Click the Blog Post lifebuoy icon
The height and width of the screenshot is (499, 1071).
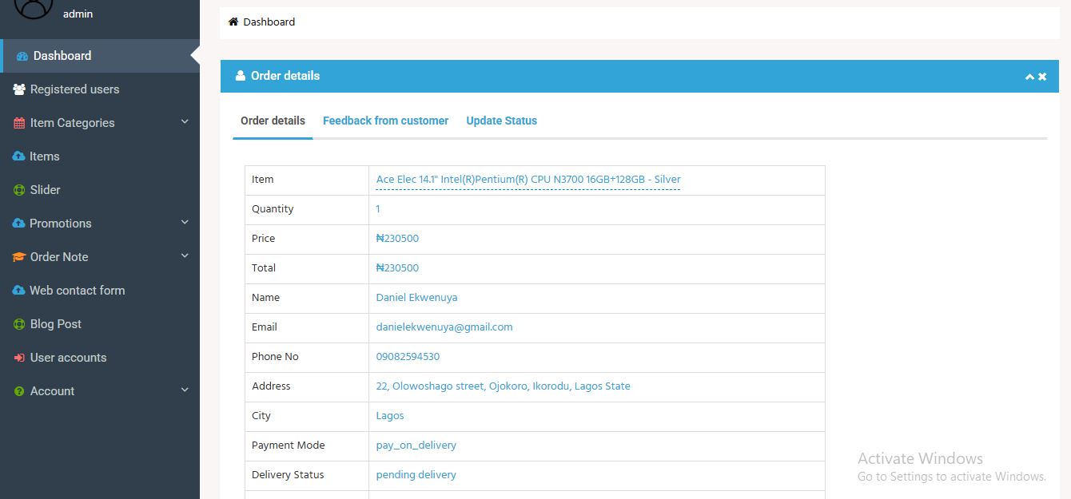[x=19, y=324]
